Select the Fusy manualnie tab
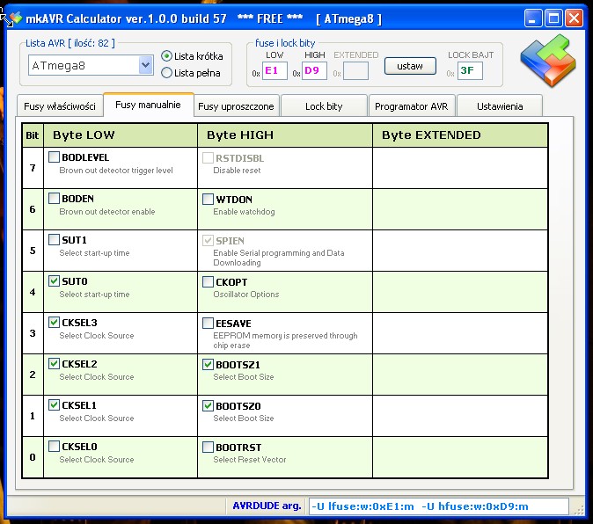 tap(148, 105)
